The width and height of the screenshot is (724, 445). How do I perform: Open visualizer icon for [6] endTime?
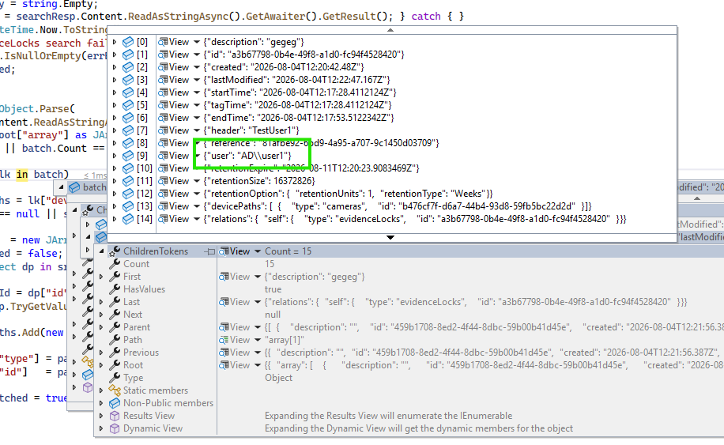click(163, 118)
